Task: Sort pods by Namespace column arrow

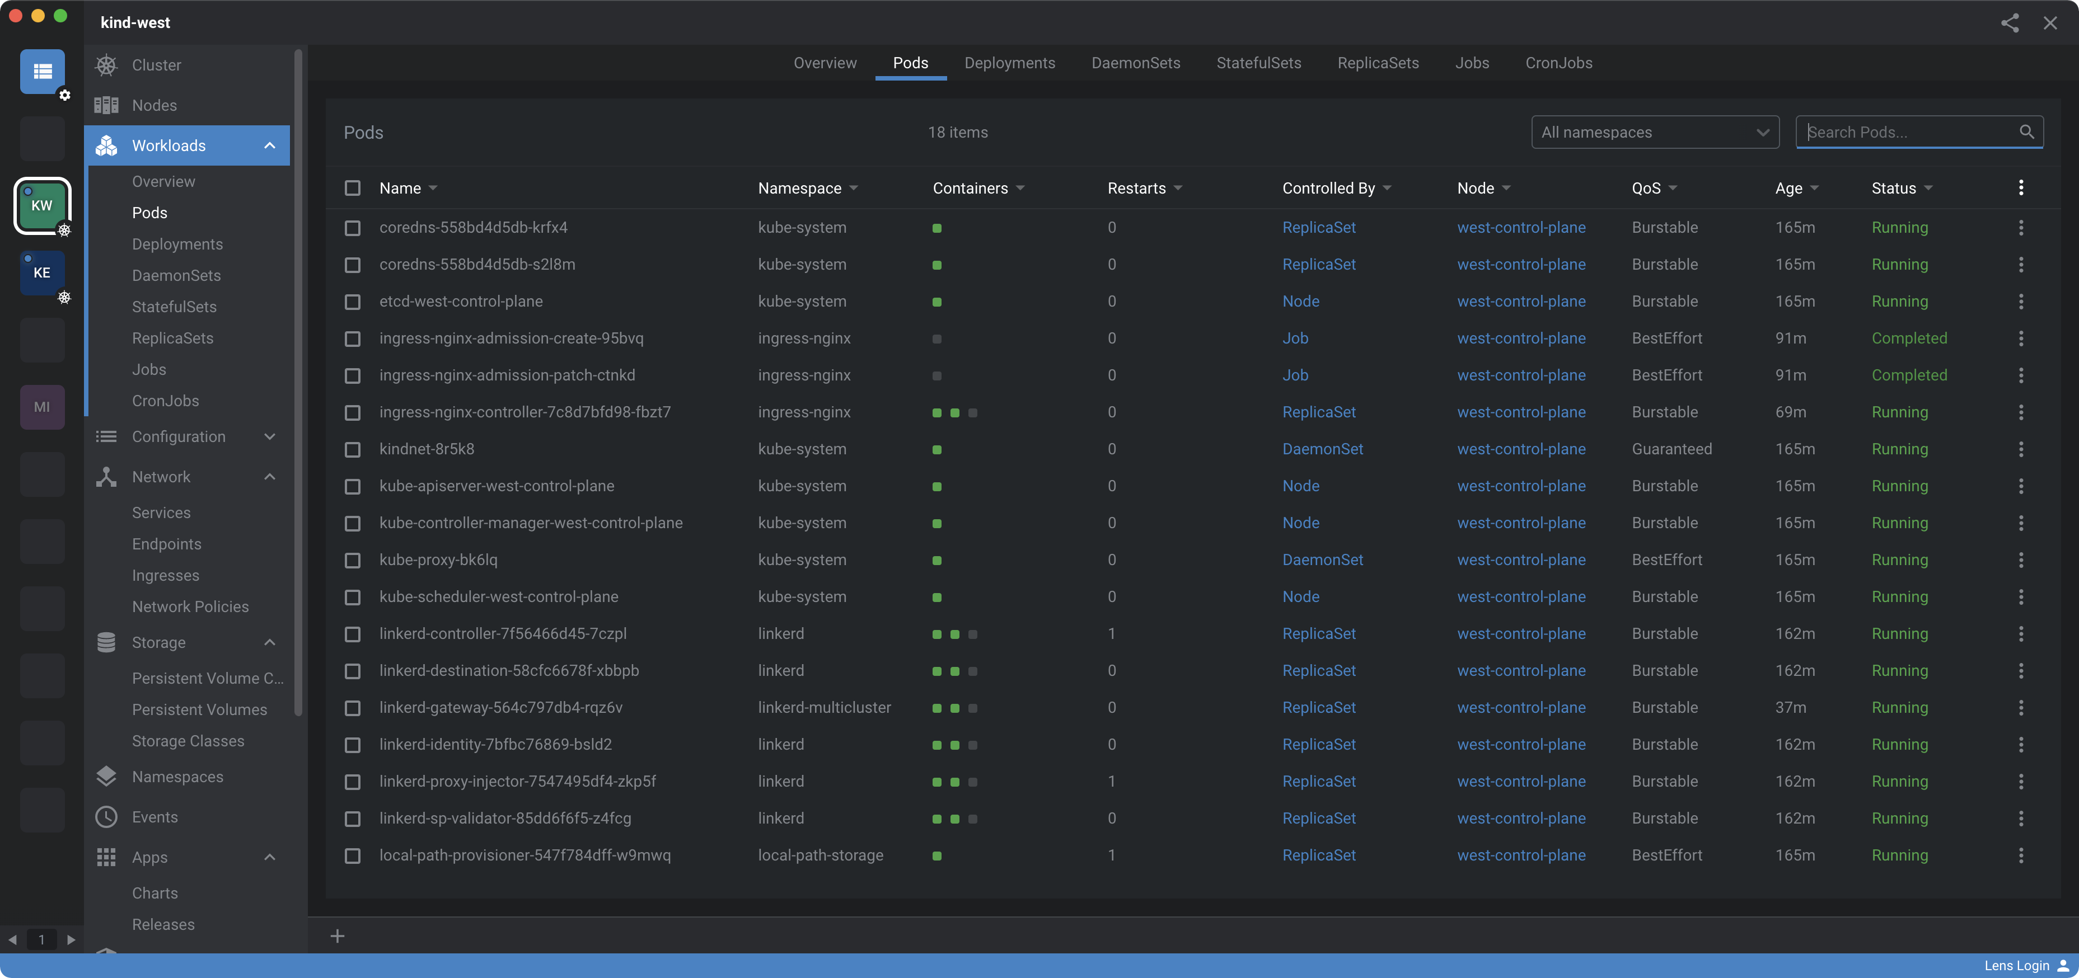Action: coord(854,188)
